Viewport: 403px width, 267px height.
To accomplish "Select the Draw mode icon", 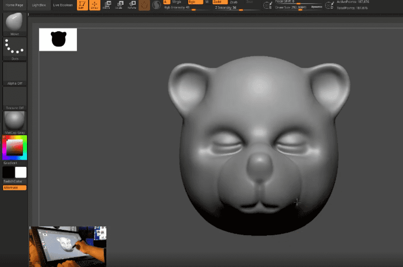I will (95, 5).
